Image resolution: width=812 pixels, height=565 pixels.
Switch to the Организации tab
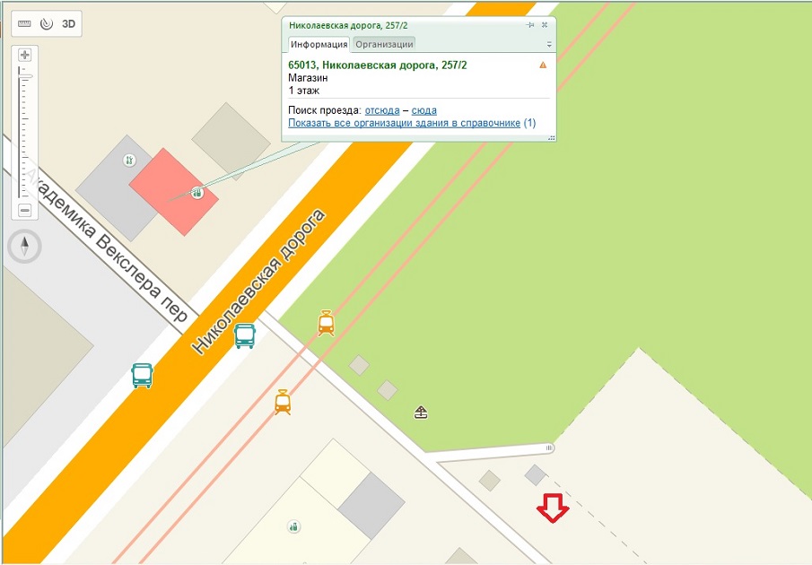pyautogui.click(x=384, y=44)
